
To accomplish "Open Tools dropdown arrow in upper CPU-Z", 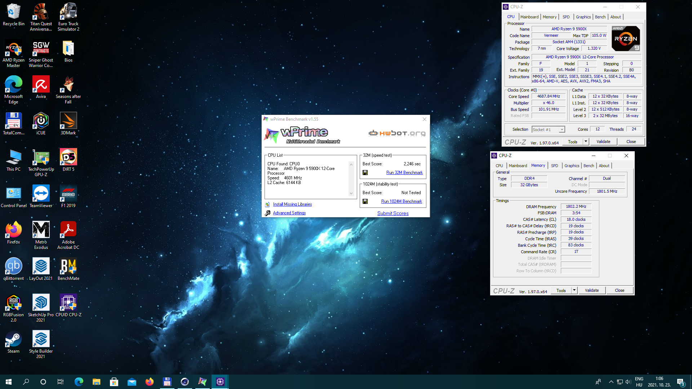I will point(586,142).
